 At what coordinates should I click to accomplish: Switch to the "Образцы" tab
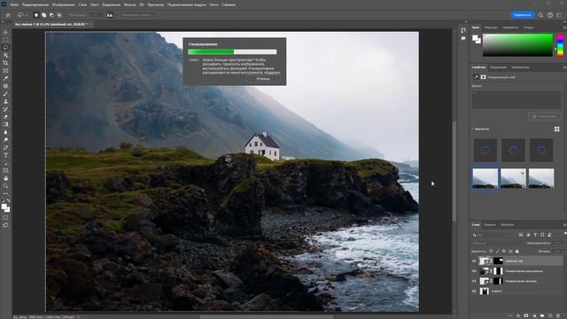pos(491,27)
